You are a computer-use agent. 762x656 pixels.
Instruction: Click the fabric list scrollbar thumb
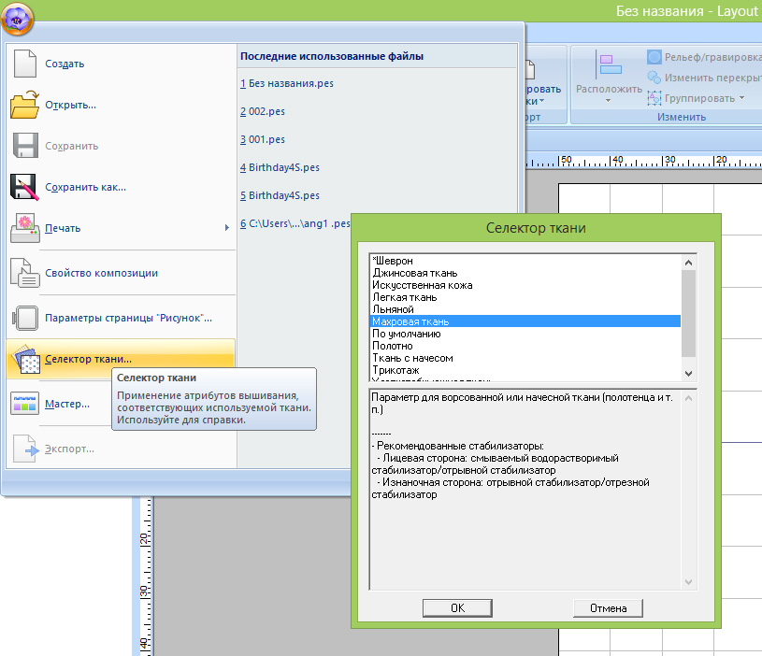[x=688, y=313]
